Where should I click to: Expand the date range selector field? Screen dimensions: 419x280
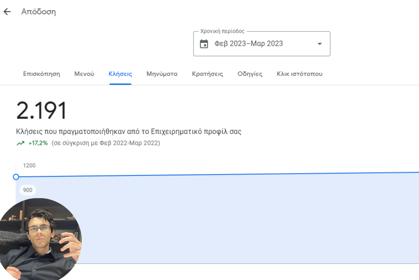pos(261,43)
